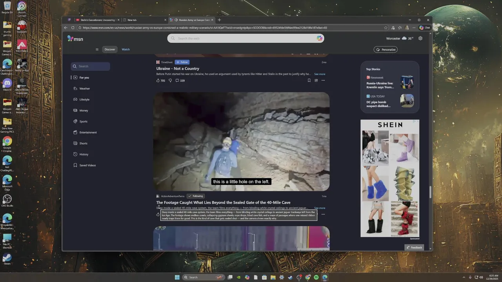Open Microsoft Edge desktop shortcut

pos(7,182)
